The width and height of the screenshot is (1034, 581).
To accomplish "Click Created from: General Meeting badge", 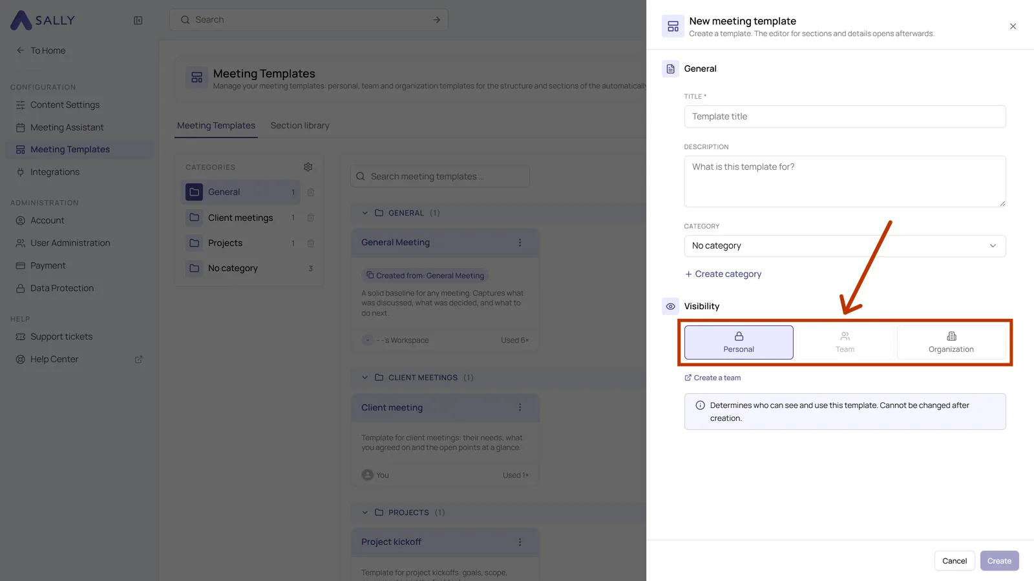I will tap(425, 276).
